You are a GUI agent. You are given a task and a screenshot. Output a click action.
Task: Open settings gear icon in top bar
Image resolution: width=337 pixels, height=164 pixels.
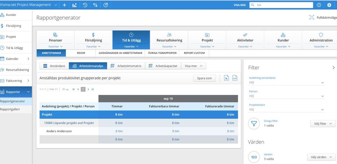[329, 5]
